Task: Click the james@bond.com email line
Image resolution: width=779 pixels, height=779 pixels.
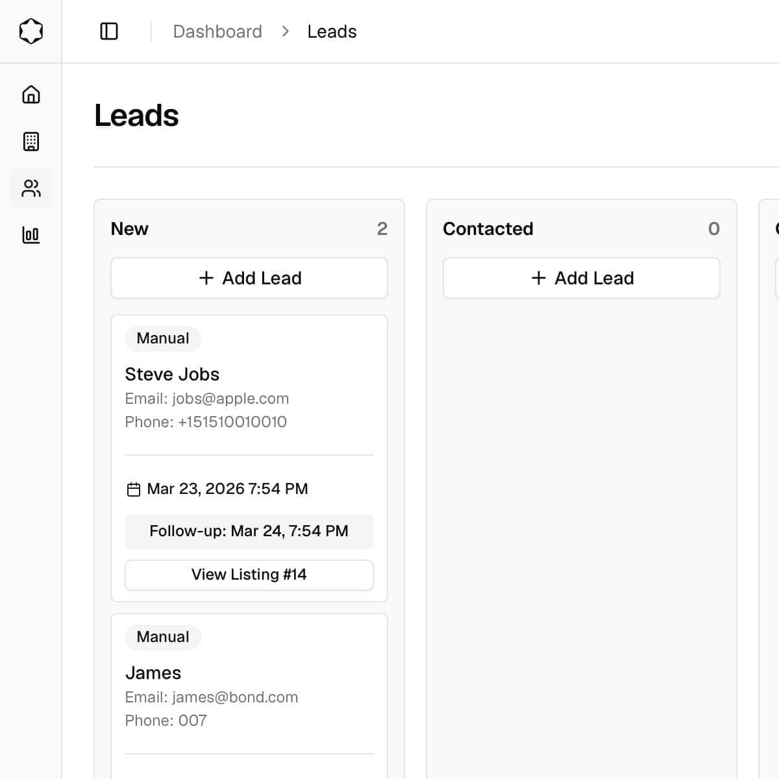Action: point(212,697)
